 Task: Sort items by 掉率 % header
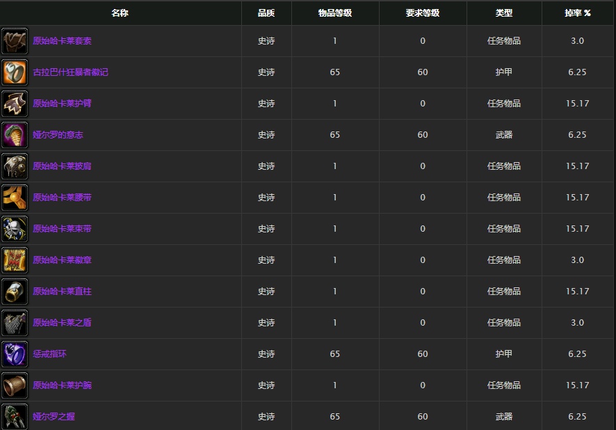(x=577, y=13)
